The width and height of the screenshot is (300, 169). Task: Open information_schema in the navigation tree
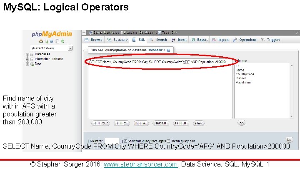[x=49, y=59]
